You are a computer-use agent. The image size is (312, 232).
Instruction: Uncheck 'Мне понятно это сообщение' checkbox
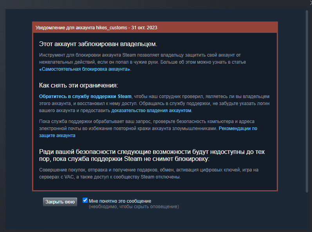point(85,200)
